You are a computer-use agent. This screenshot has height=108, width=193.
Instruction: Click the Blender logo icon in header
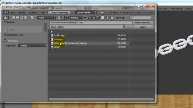pyautogui.click(x=102, y=13)
